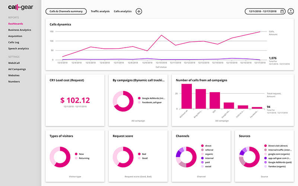Toggle the 'New' visitors legend marker
The width and height of the screenshot is (298, 186).
point(76,154)
